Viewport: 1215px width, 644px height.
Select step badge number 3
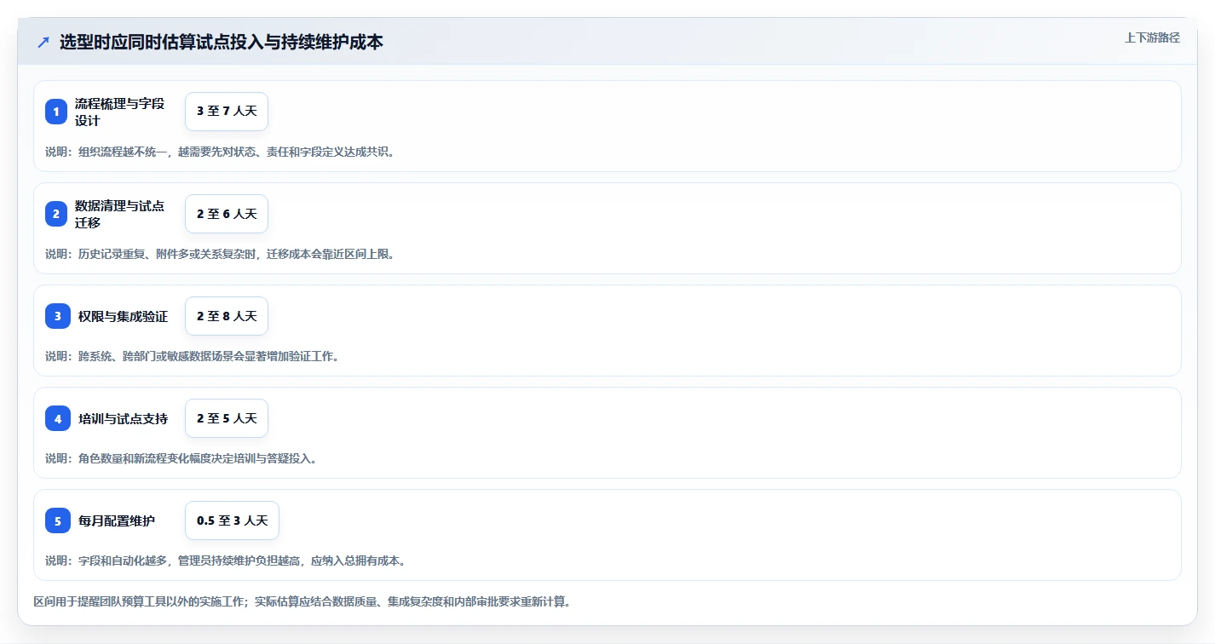click(x=58, y=316)
